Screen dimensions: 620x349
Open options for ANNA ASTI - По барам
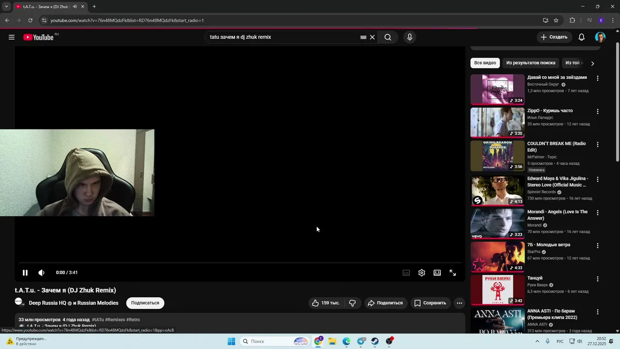tap(598, 312)
